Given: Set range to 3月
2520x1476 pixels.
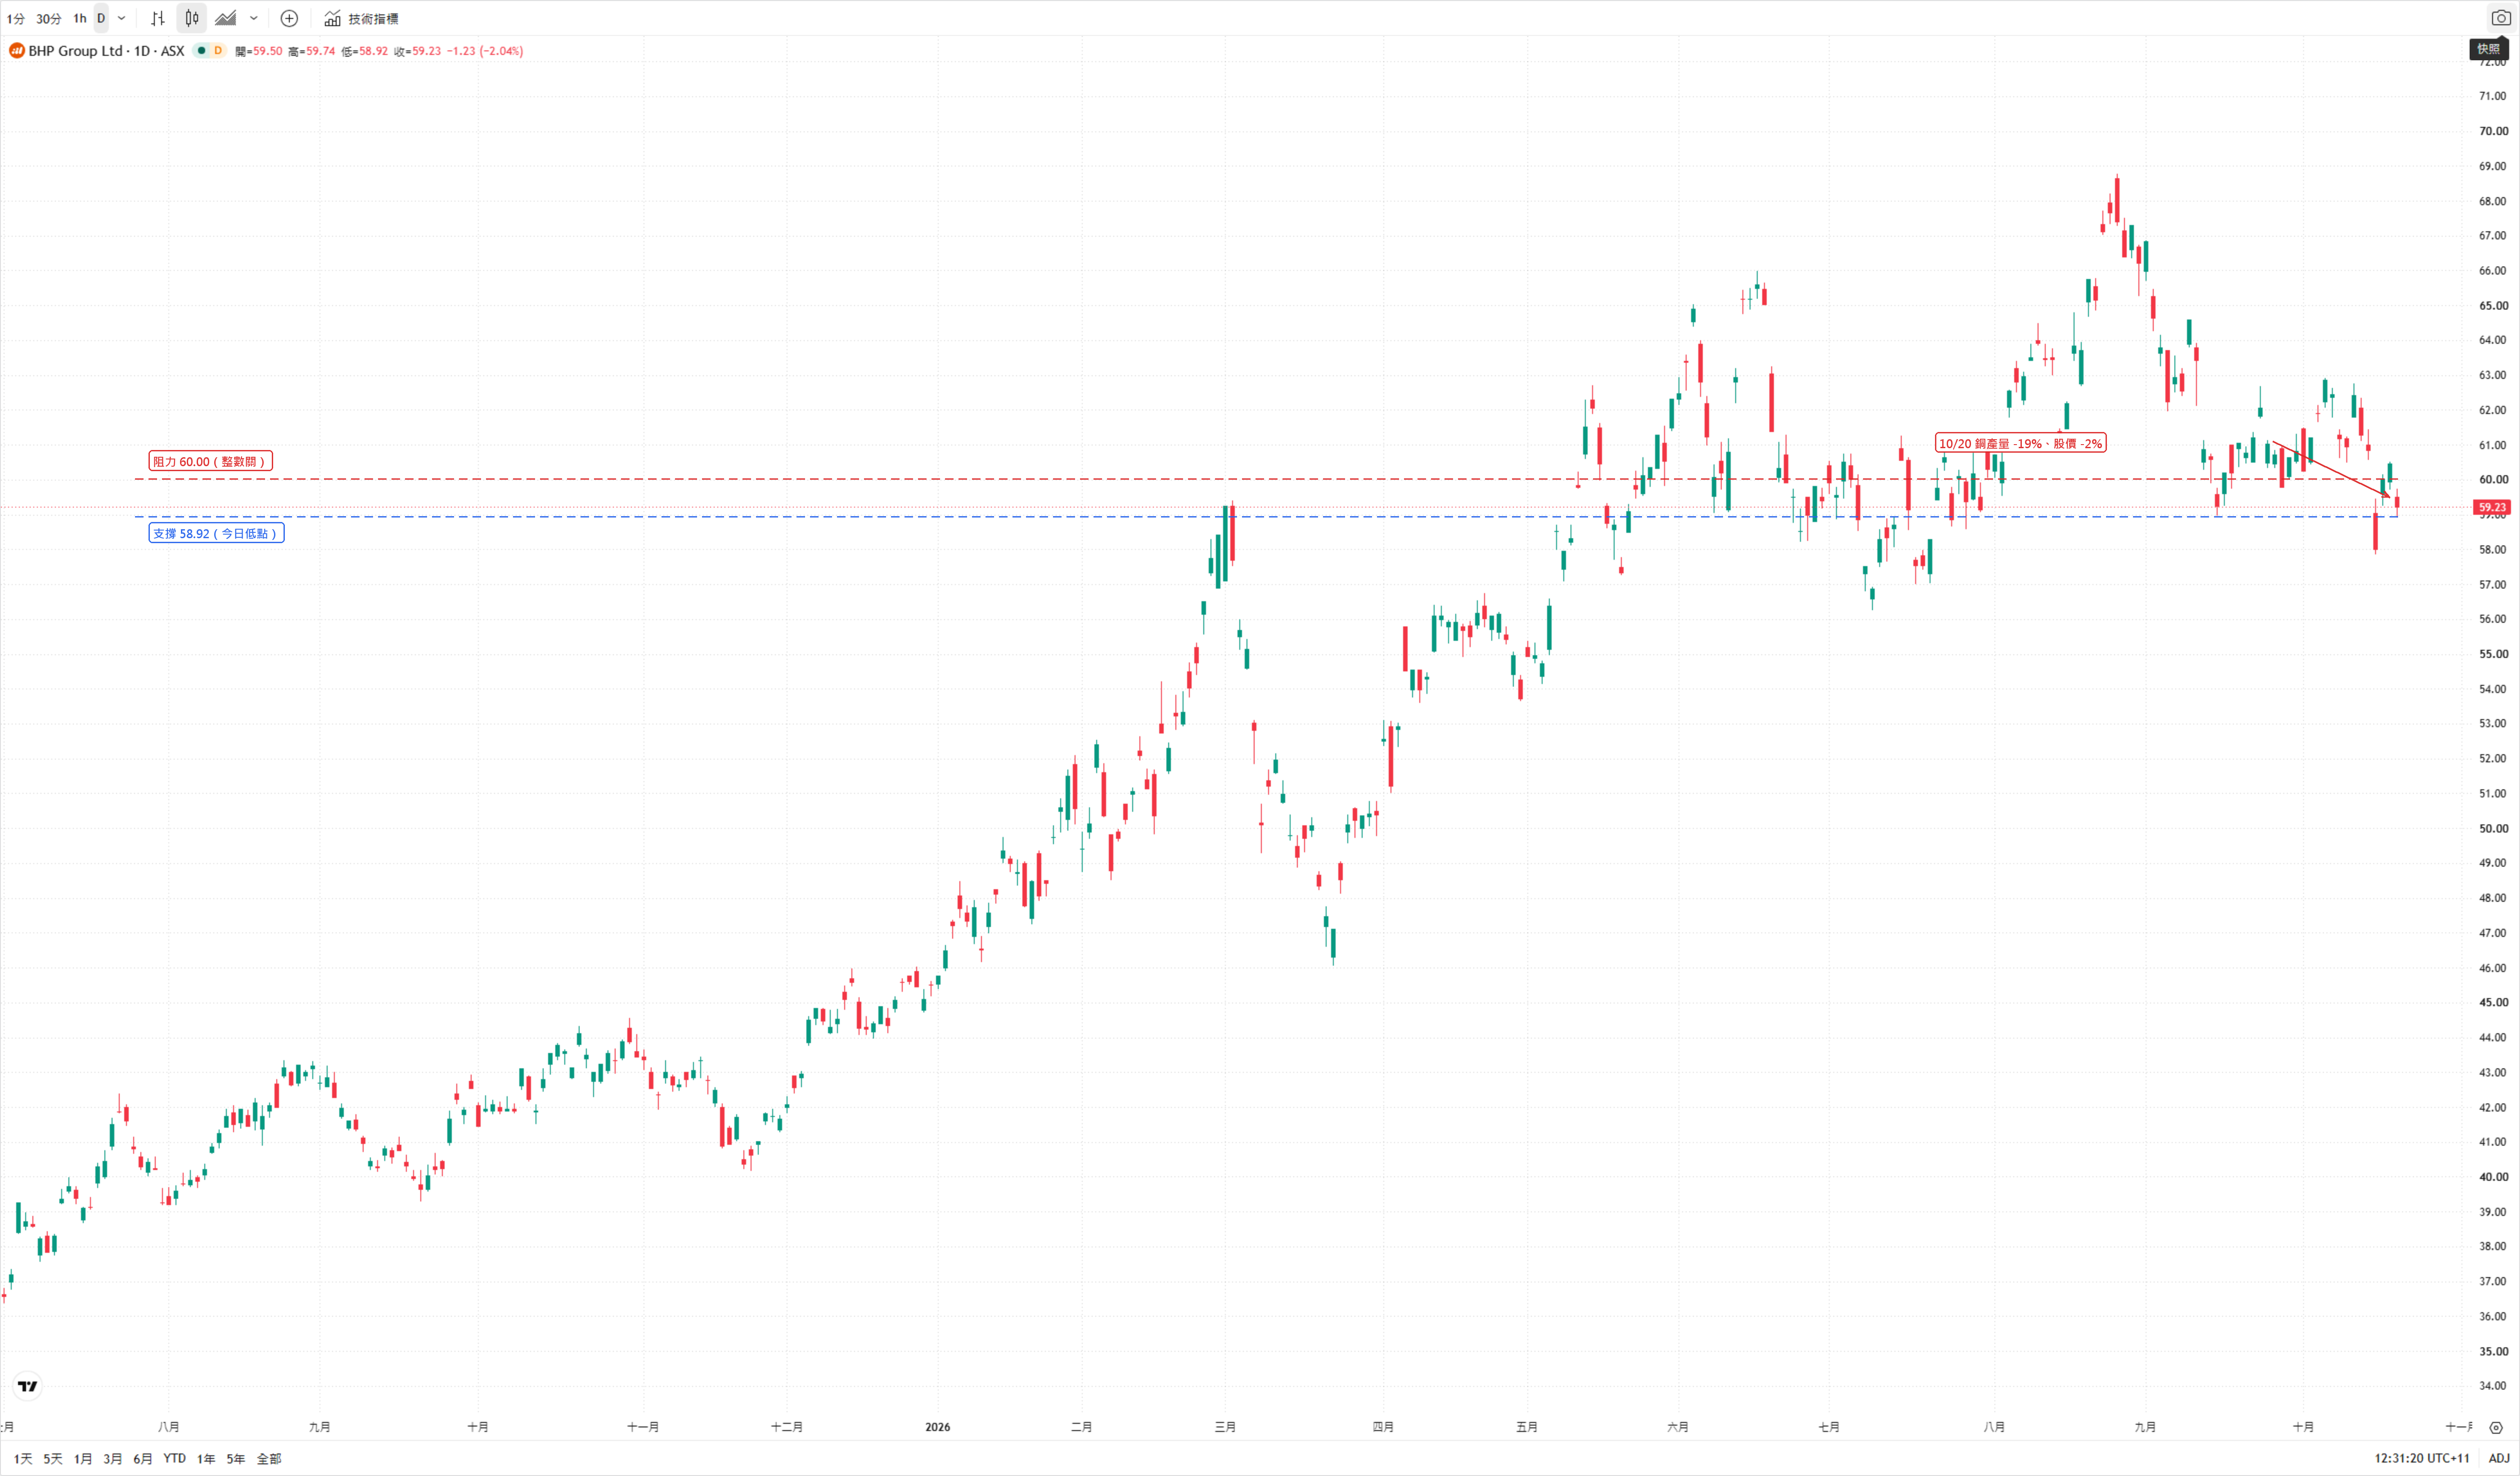Looking at the screenshot, I should pyautogui.click(x=113, y=1459).
